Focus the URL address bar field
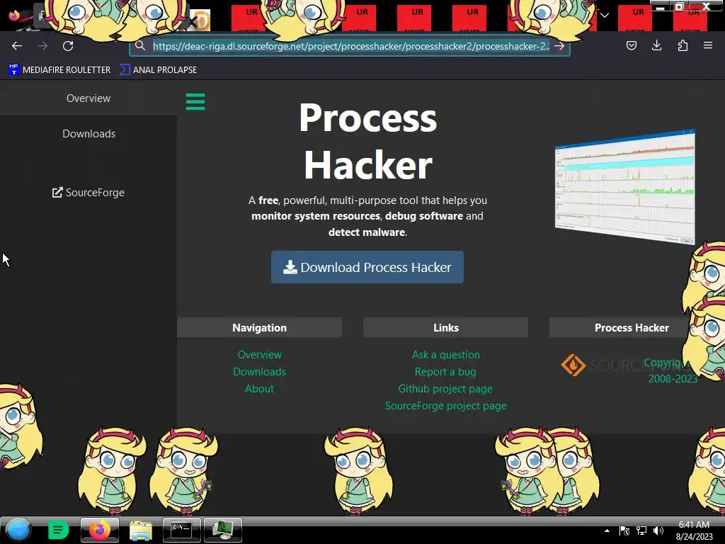The height and width of the screenshot is (544, 725). 351,46
